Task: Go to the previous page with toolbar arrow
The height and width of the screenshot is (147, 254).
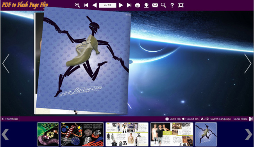Action: [x=95, y=5]
